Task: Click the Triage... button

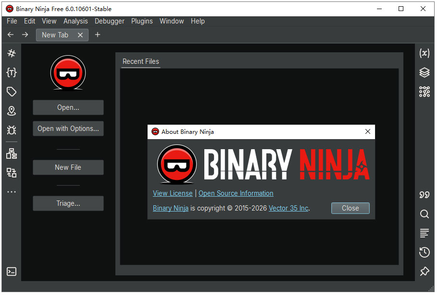Action: pos(68,203)
